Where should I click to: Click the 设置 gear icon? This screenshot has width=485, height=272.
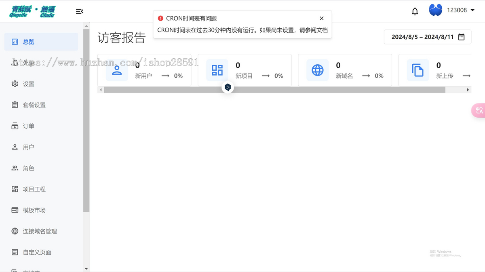click(x=15, y=84)
